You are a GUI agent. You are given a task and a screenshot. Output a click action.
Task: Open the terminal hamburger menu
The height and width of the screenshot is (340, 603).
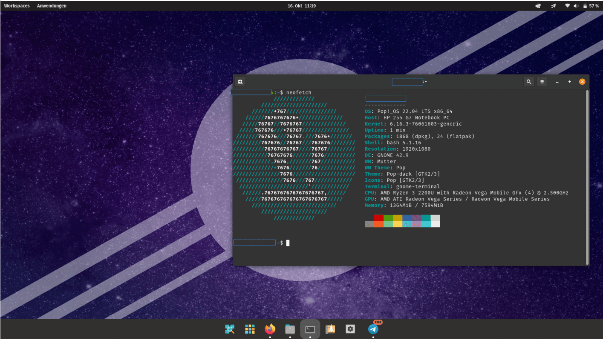pos(542,82)
